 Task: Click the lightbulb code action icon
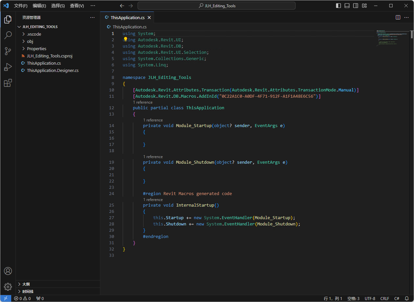(126, 39)
